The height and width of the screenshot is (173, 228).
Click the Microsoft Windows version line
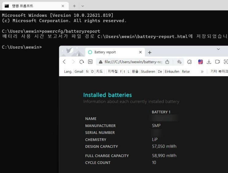click(58, 15)
